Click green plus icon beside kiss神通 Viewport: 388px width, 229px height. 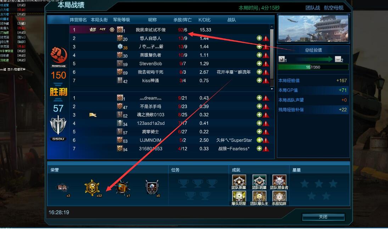pyautogui.click(x=259, y=80)
